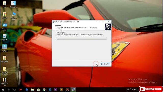Viewport: 163px width, 92px height.
Task: Open Google Chrome from taskbar
Action: 44,90
